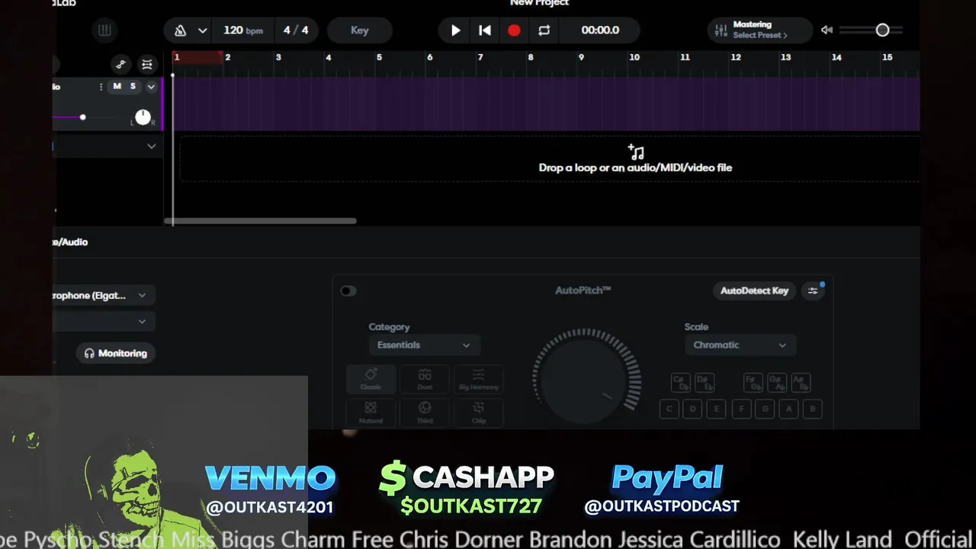Start playback with the Play button
This screenshot has width=976, height=549.
click(x=455, y=30)
